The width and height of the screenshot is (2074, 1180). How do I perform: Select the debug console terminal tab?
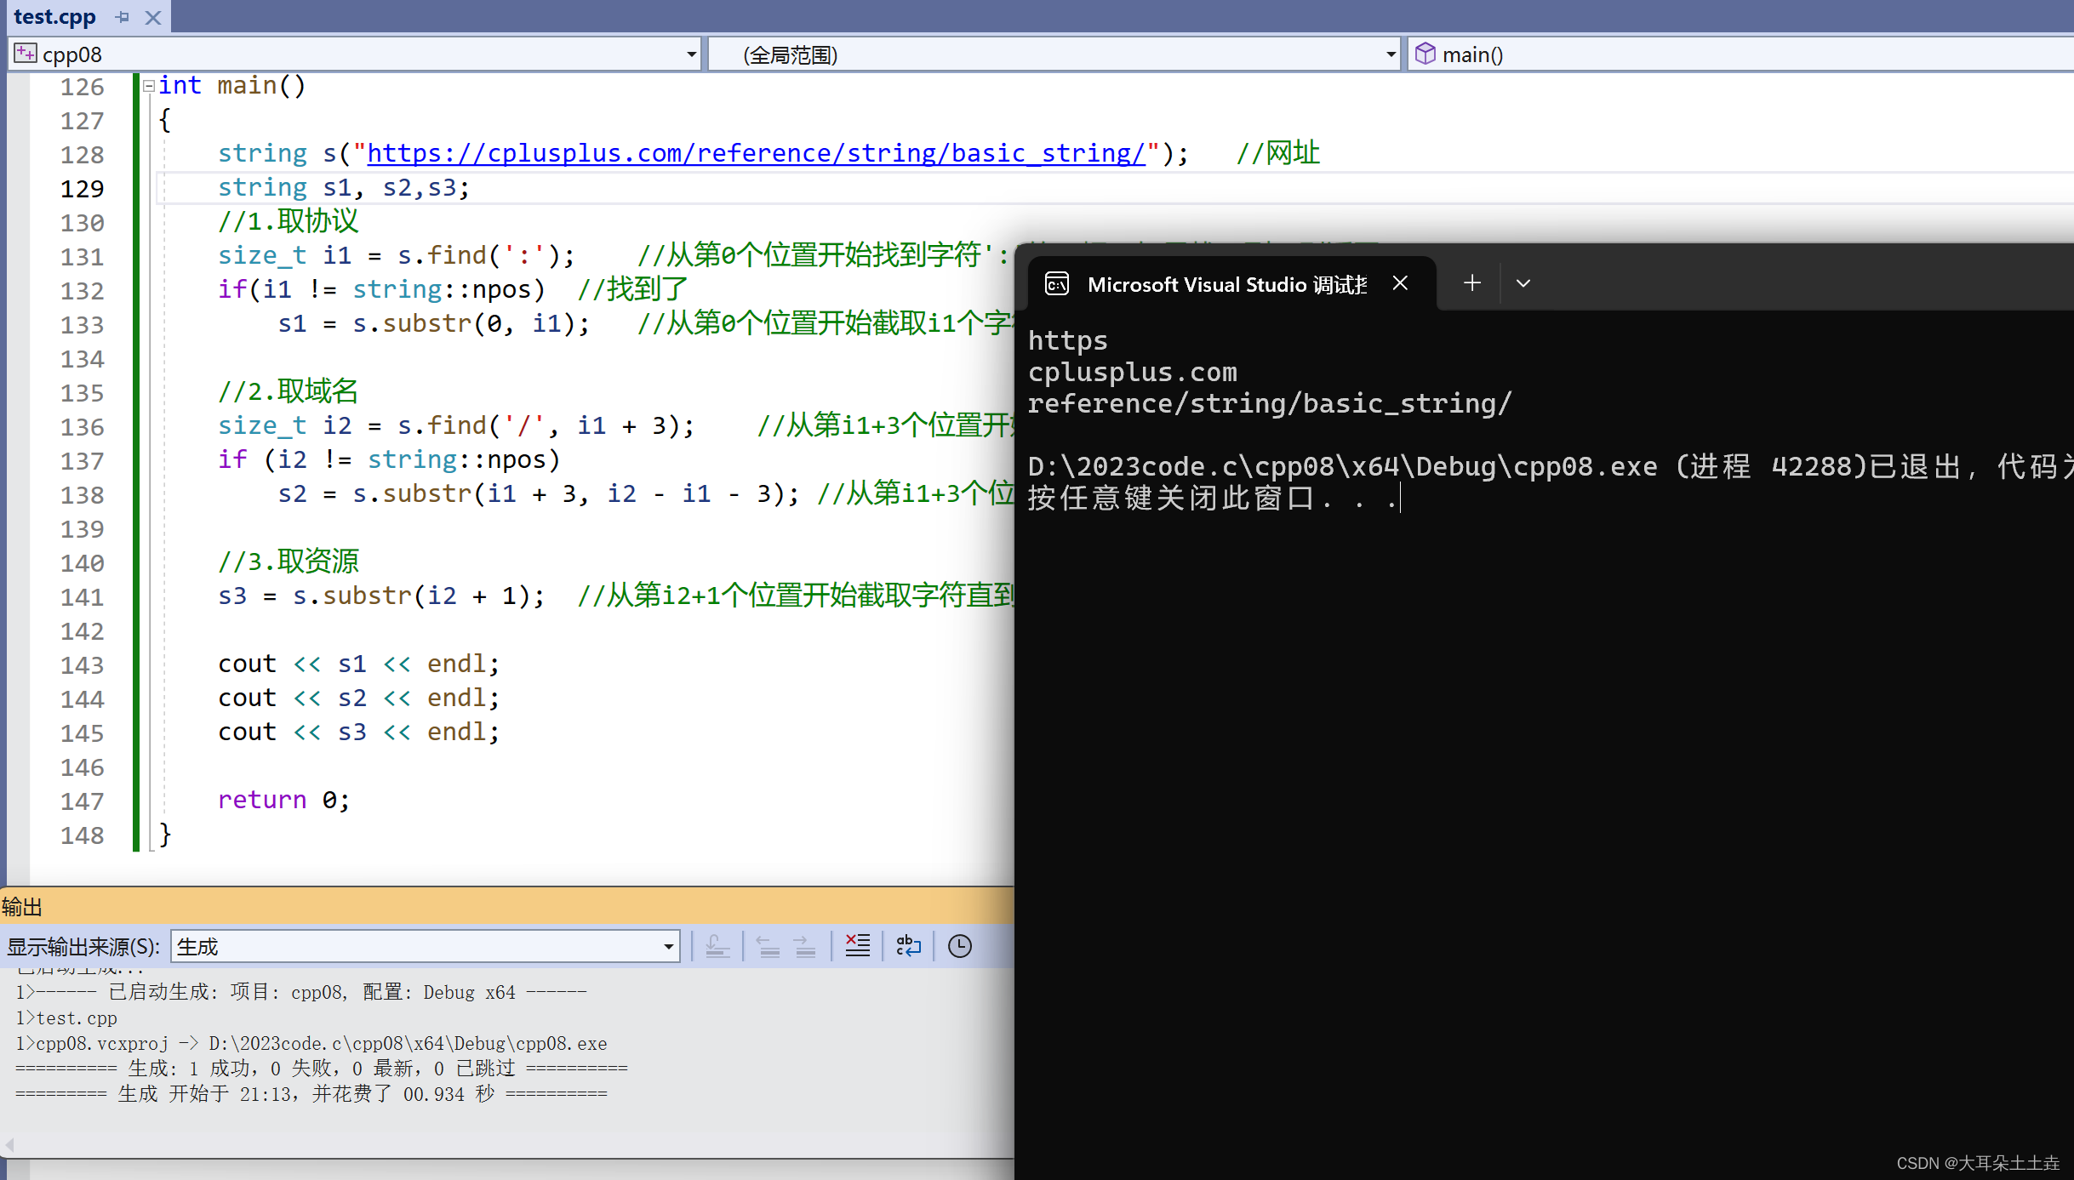(1227, 284)
